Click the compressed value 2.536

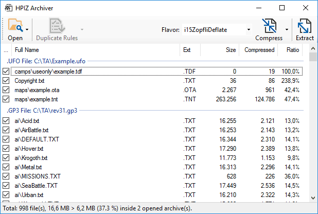[x=268, y=186]
